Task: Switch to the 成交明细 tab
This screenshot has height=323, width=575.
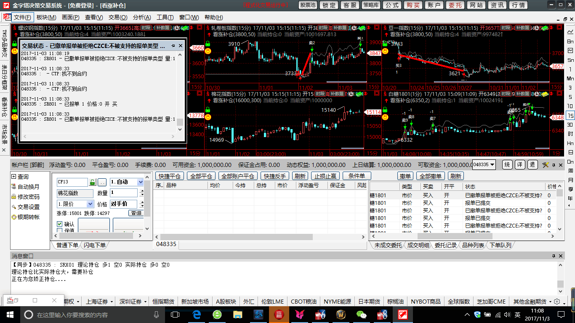Action: (x=418, y=245)
